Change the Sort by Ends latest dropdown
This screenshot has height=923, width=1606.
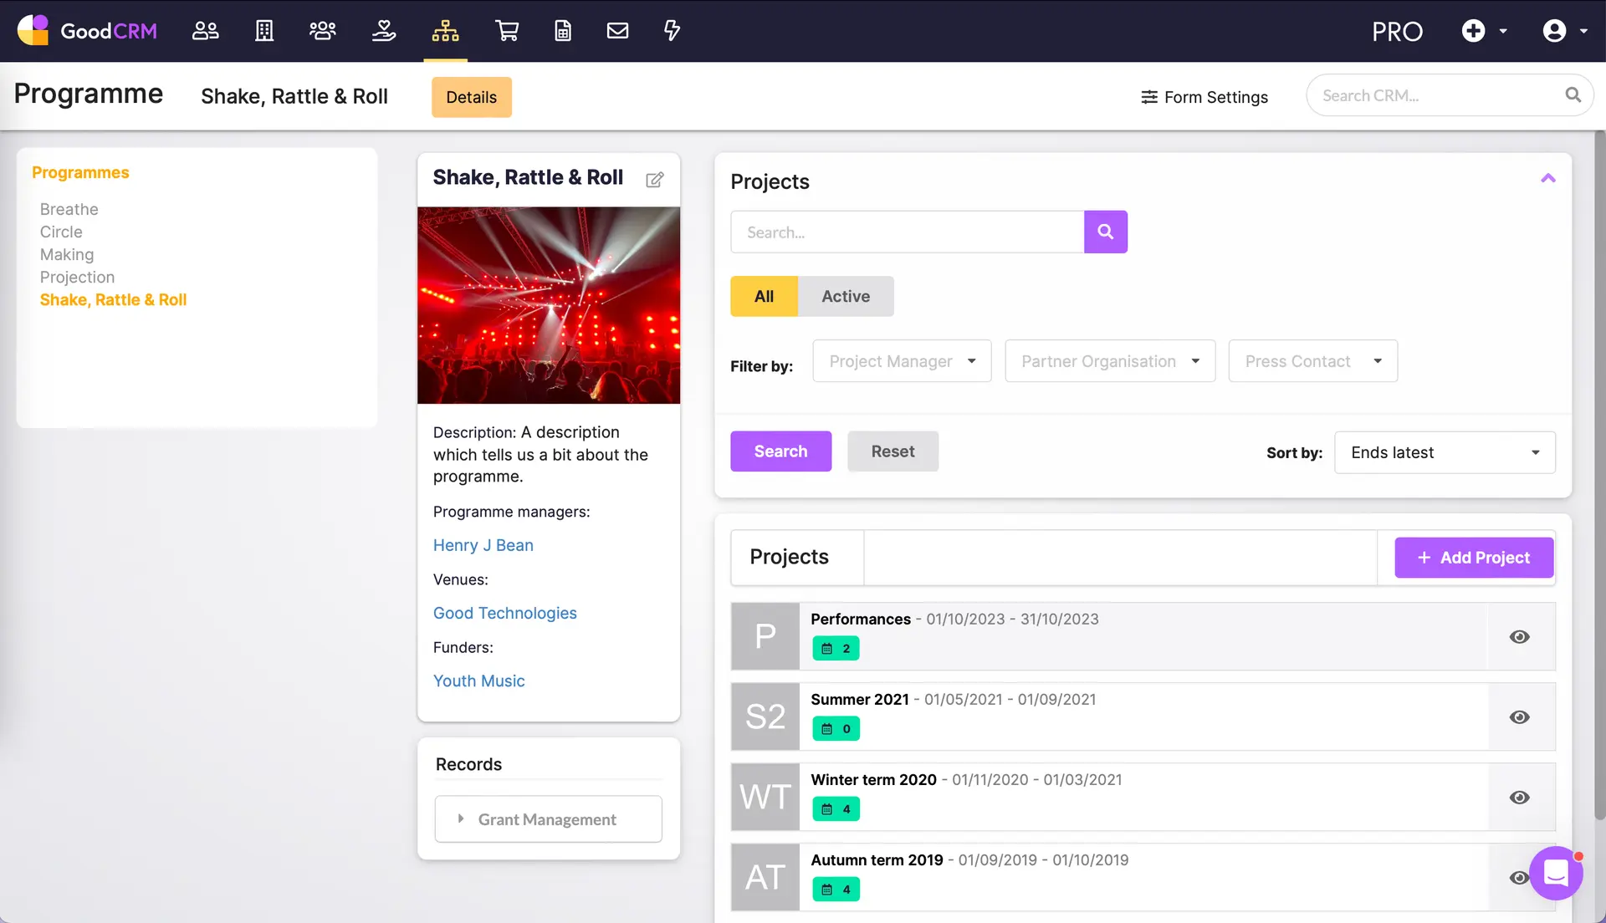tap(1445, 452)
